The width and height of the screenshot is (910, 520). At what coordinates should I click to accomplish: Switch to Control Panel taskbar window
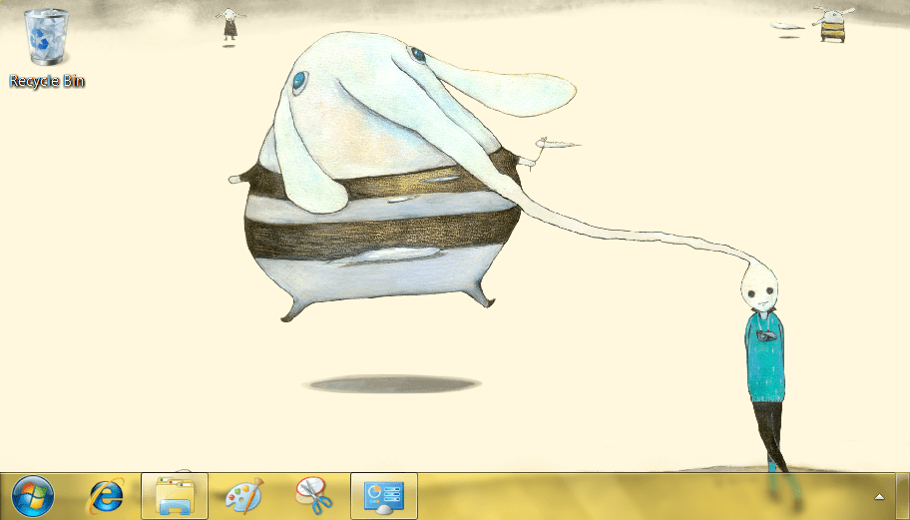pyautogui.click(x=383, y=497)
